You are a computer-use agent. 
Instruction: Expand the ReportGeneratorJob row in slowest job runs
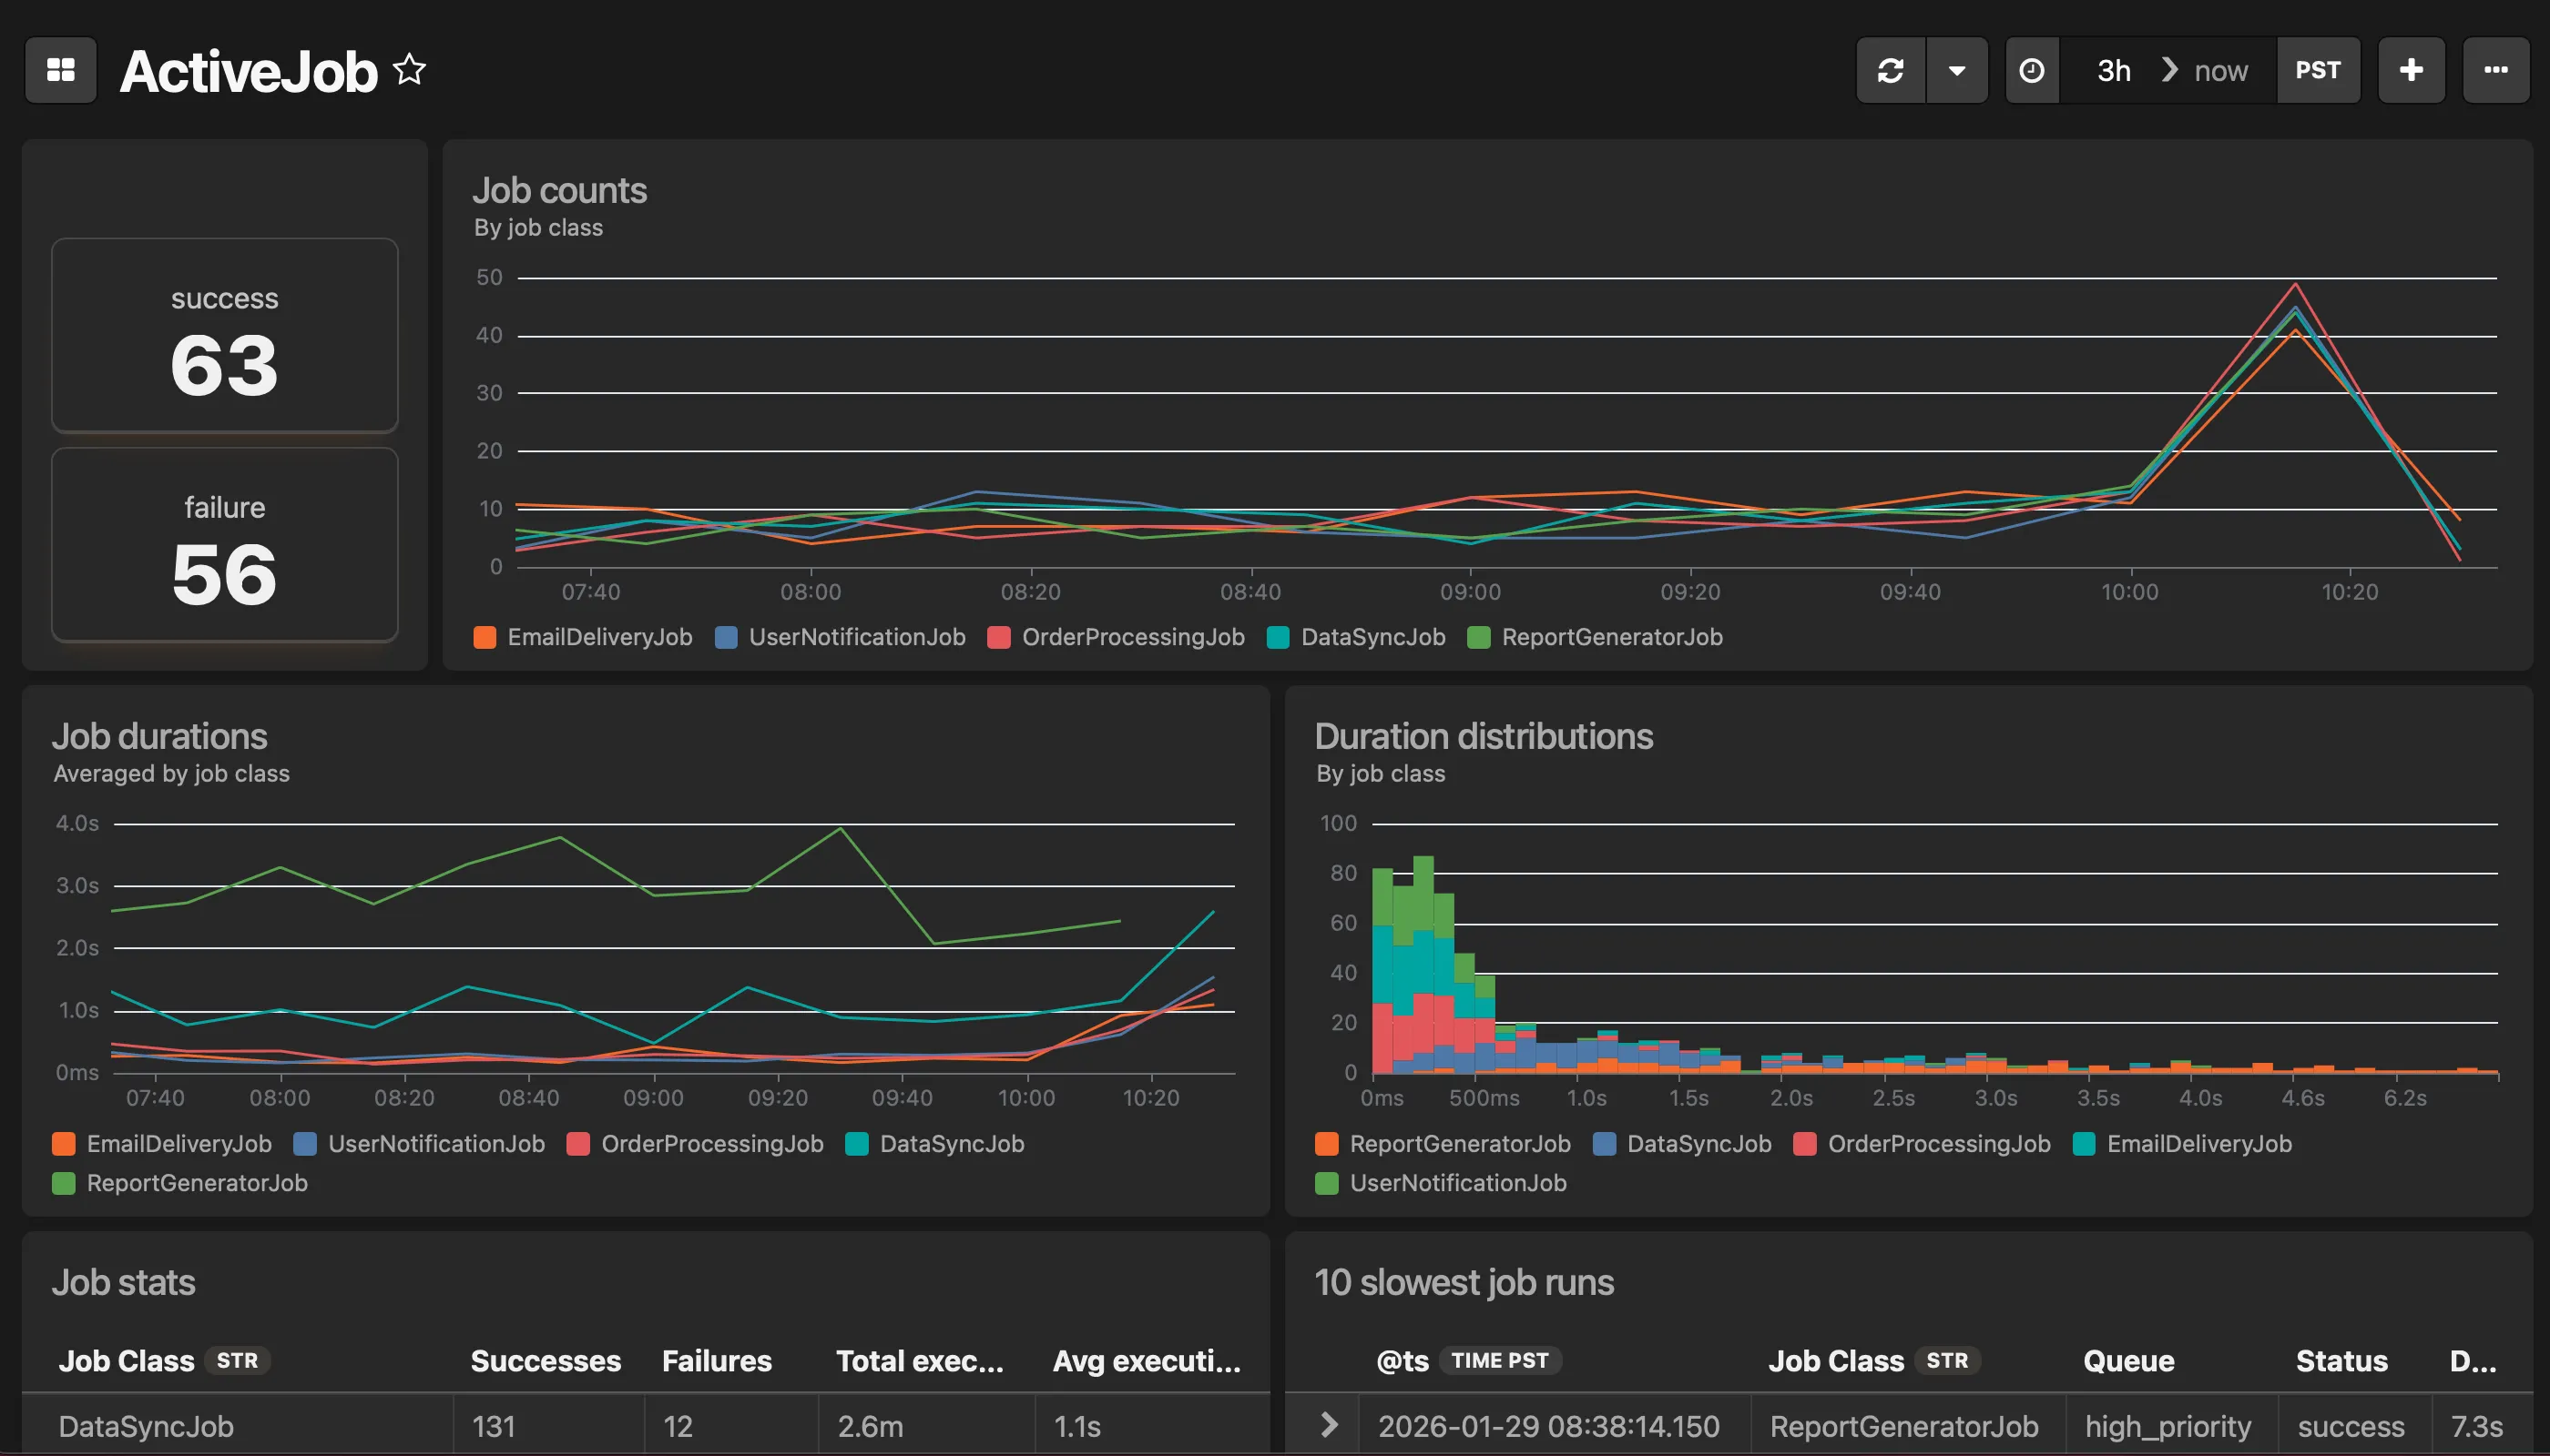tap(1331, 1424)
